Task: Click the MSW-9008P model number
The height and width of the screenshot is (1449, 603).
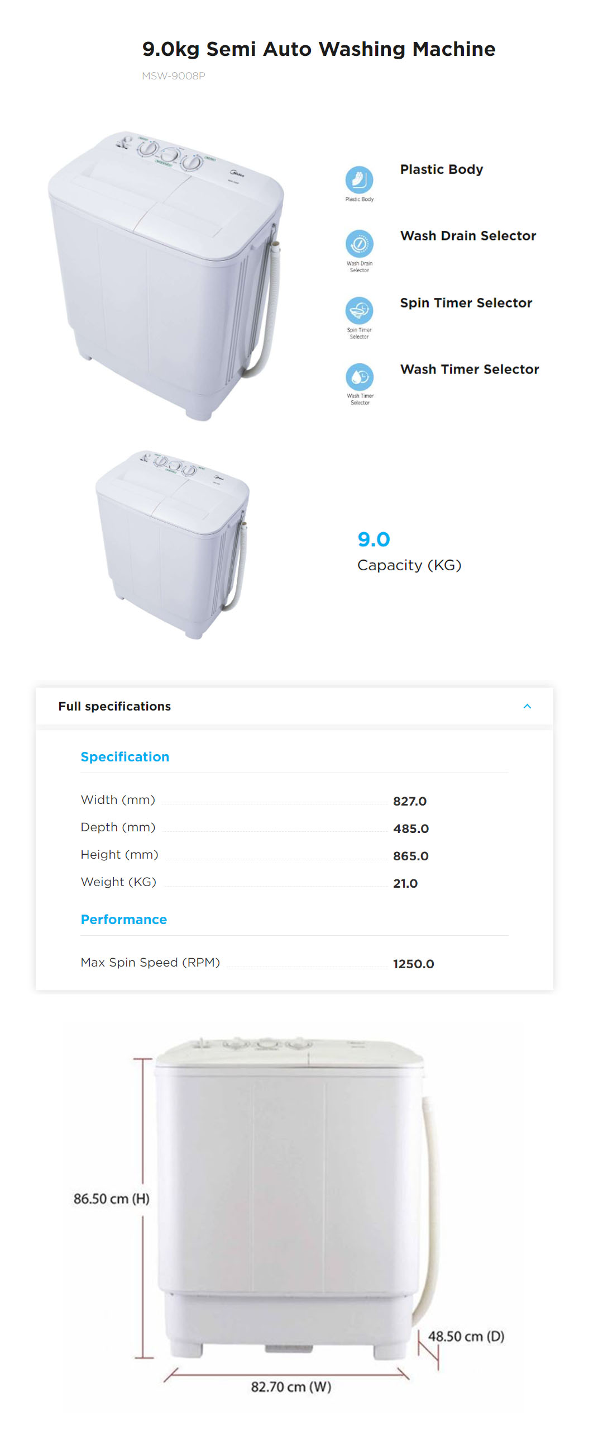Action: (x=173, y=76)
